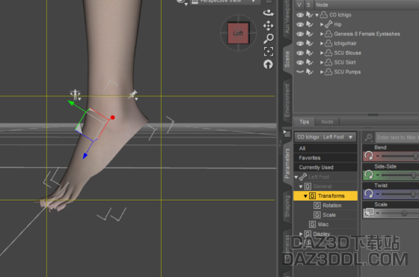Open the Environment side tab
The height and width of the screenshot is (277, 419).
tap(287, 100)
